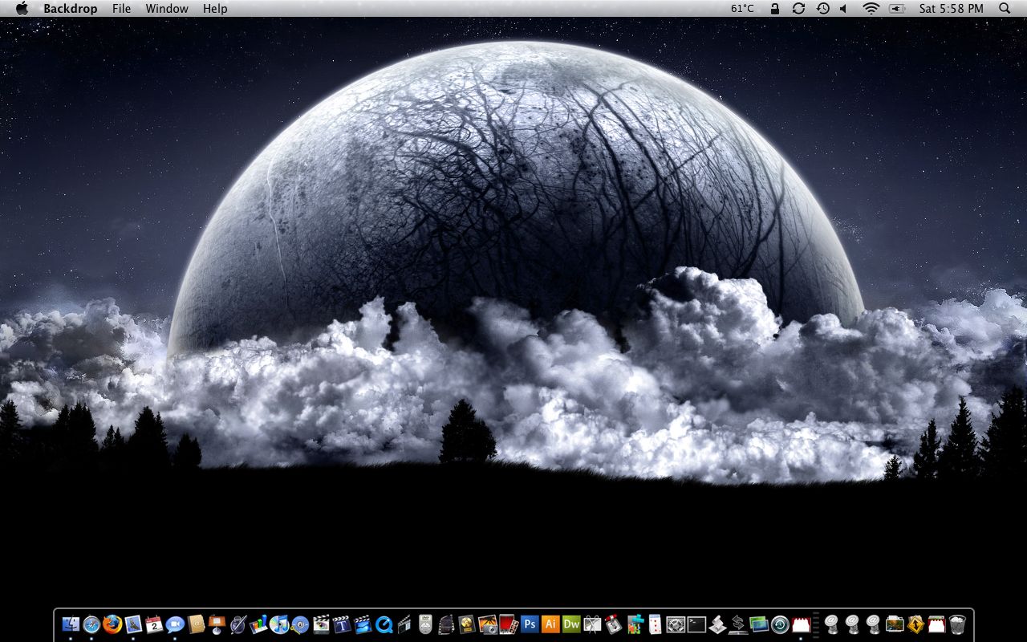The width and height of the screenshot is (1027, 642).
Task: Launch Numbers bar chart icon in Dock
Action: click(x=259, y=624)
